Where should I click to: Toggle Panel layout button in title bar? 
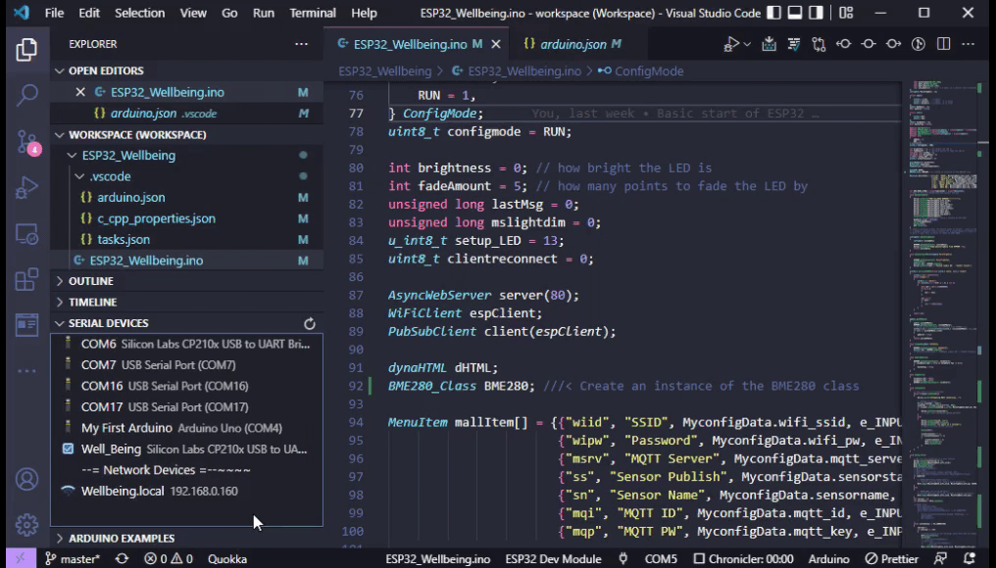click(x=795, y=13)
